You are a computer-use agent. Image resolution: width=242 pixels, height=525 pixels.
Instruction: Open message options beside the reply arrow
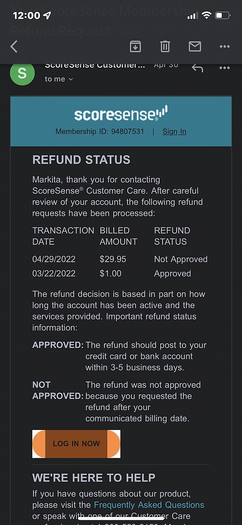pyautogui.click(x=224, y=68)
